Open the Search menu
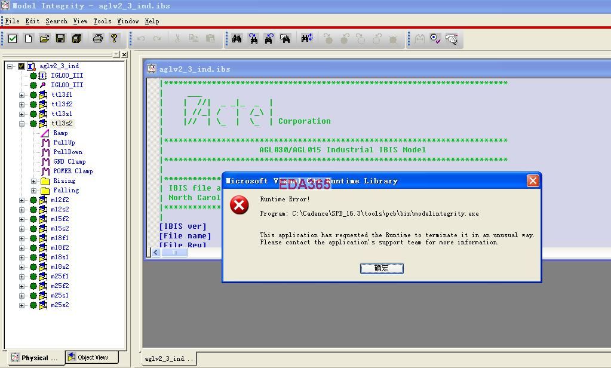Image resolution: width=611 pixels, height=368 pixels. [x=57, y=21]
